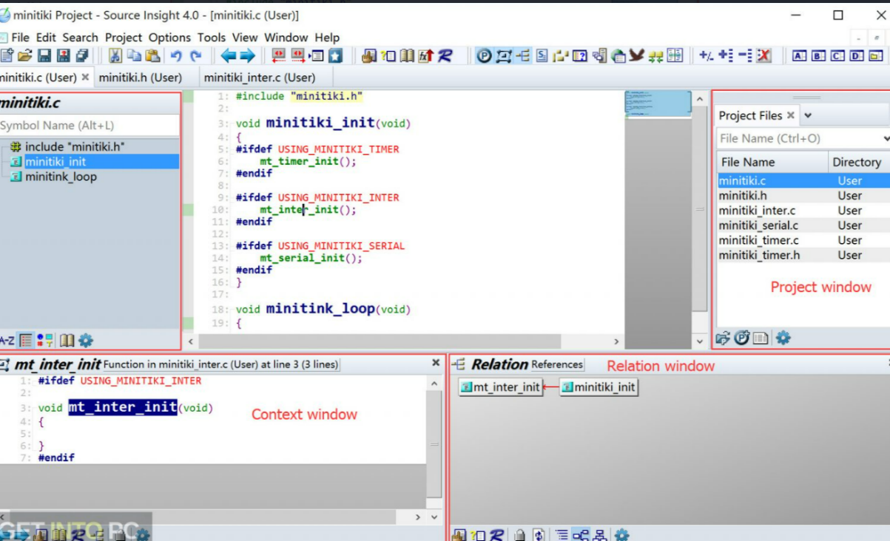Screen dimensions: 890x541
Task: Click minitiki_init node in Relation graph
Action: click(x=599, y=387)
